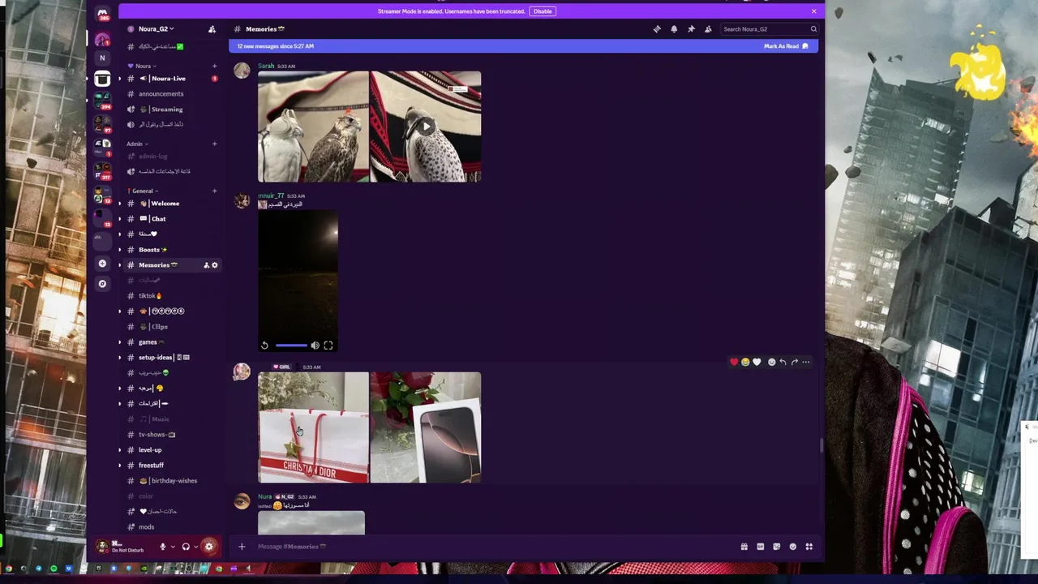Toggle microphone mute
This screenshot has height=584, width=1038.
(162, 547)
